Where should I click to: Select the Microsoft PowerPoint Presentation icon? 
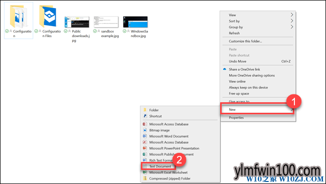coord(145,148)
